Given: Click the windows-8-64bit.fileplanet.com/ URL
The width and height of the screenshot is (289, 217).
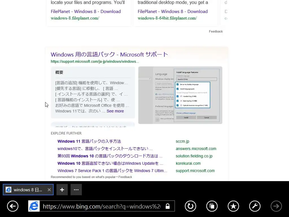Looking at the screenshot, I should click(x=167, y=18).
